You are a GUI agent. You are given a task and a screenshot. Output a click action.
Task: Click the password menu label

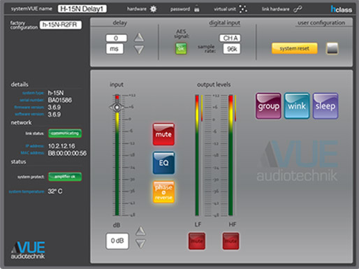pyautogui.click(x=180, y=9)
